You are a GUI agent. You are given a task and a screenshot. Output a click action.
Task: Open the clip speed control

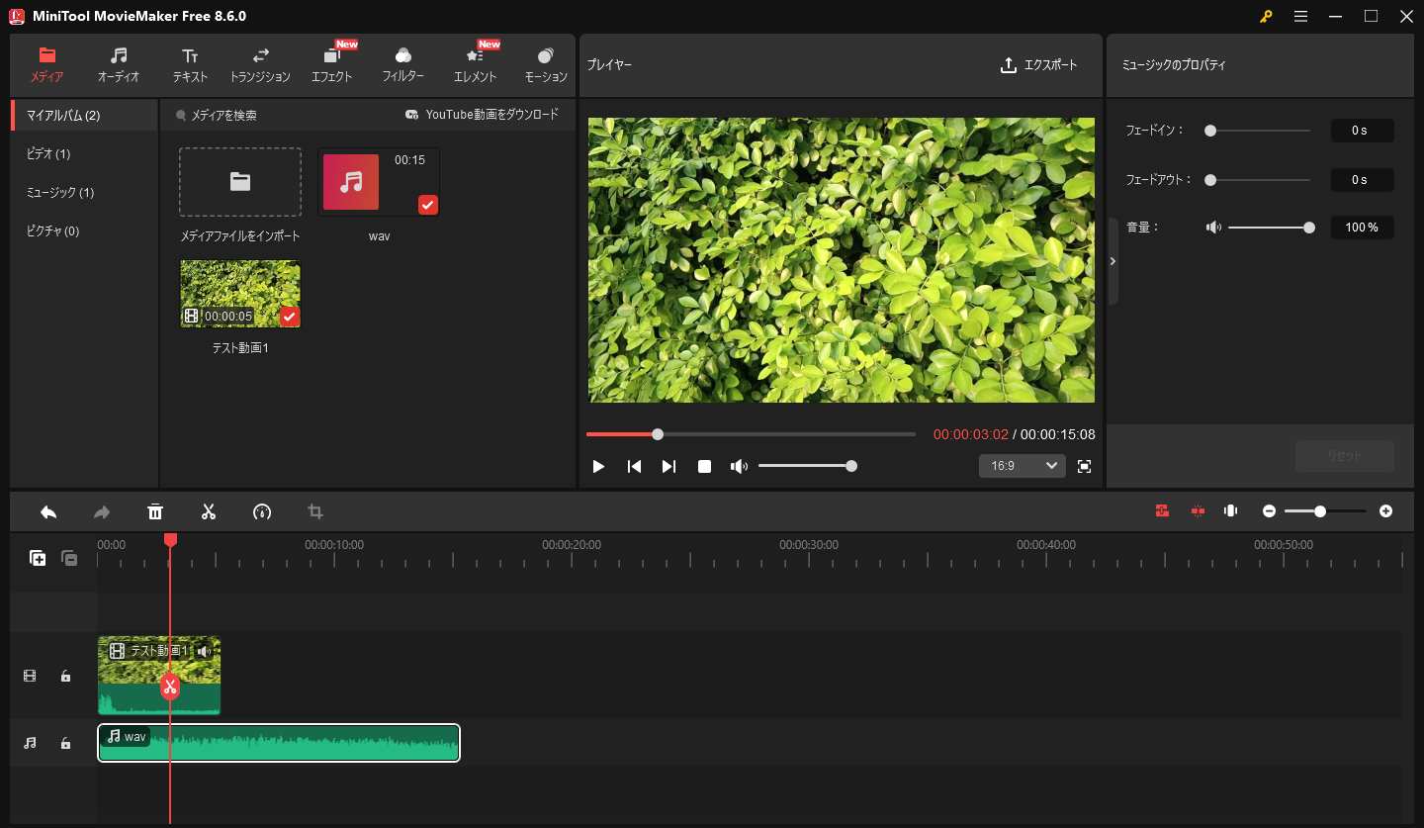pyautogui.click(x=262, y=511)
